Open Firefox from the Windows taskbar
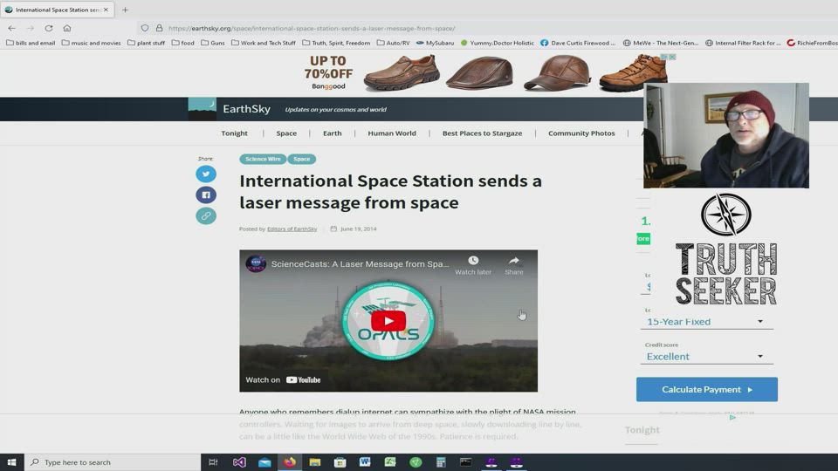The width and height of the screenshot is (838, 471). click(x=290, y=462)
